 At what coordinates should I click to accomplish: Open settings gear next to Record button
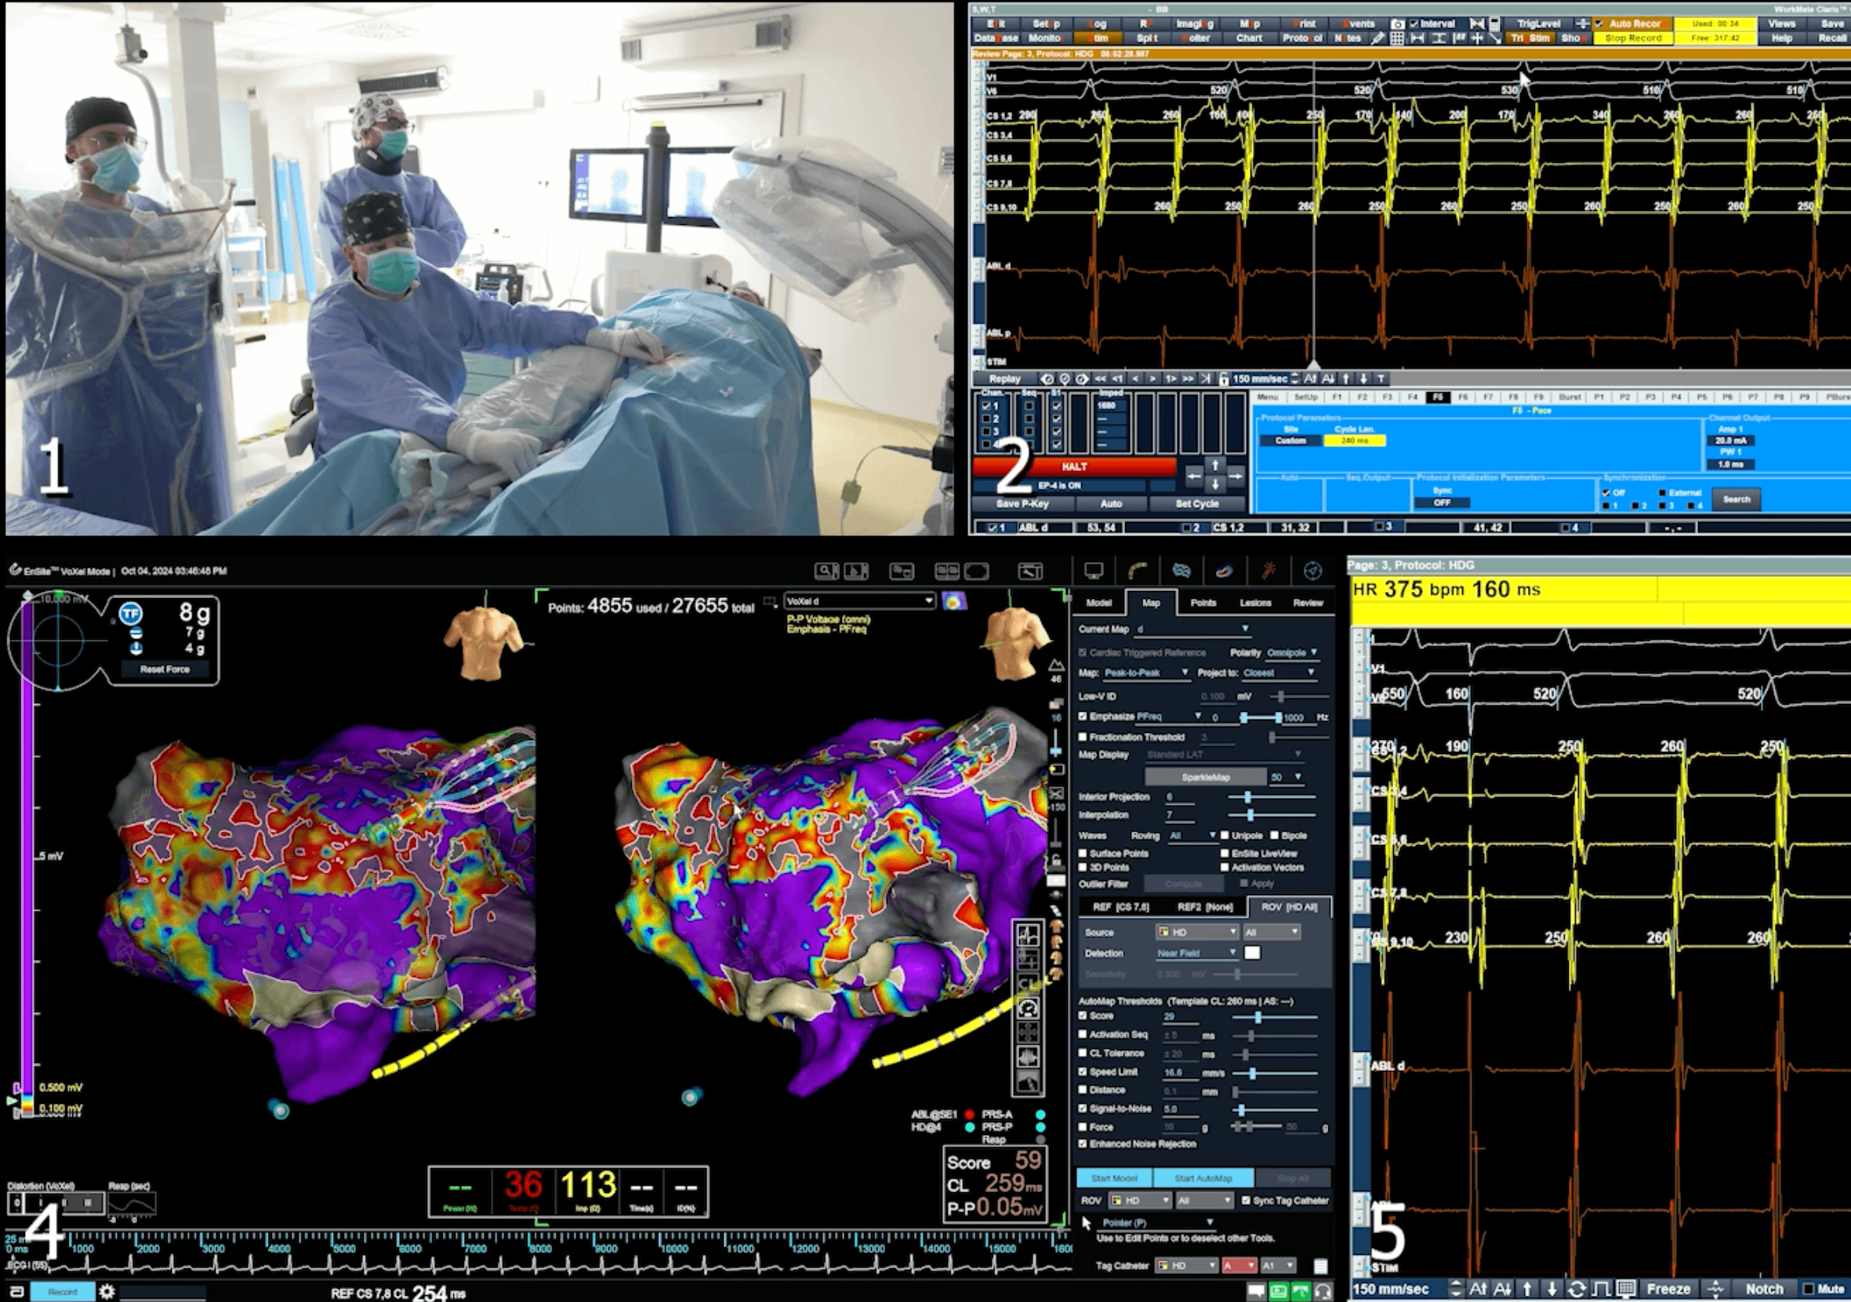coord(107,1292)
